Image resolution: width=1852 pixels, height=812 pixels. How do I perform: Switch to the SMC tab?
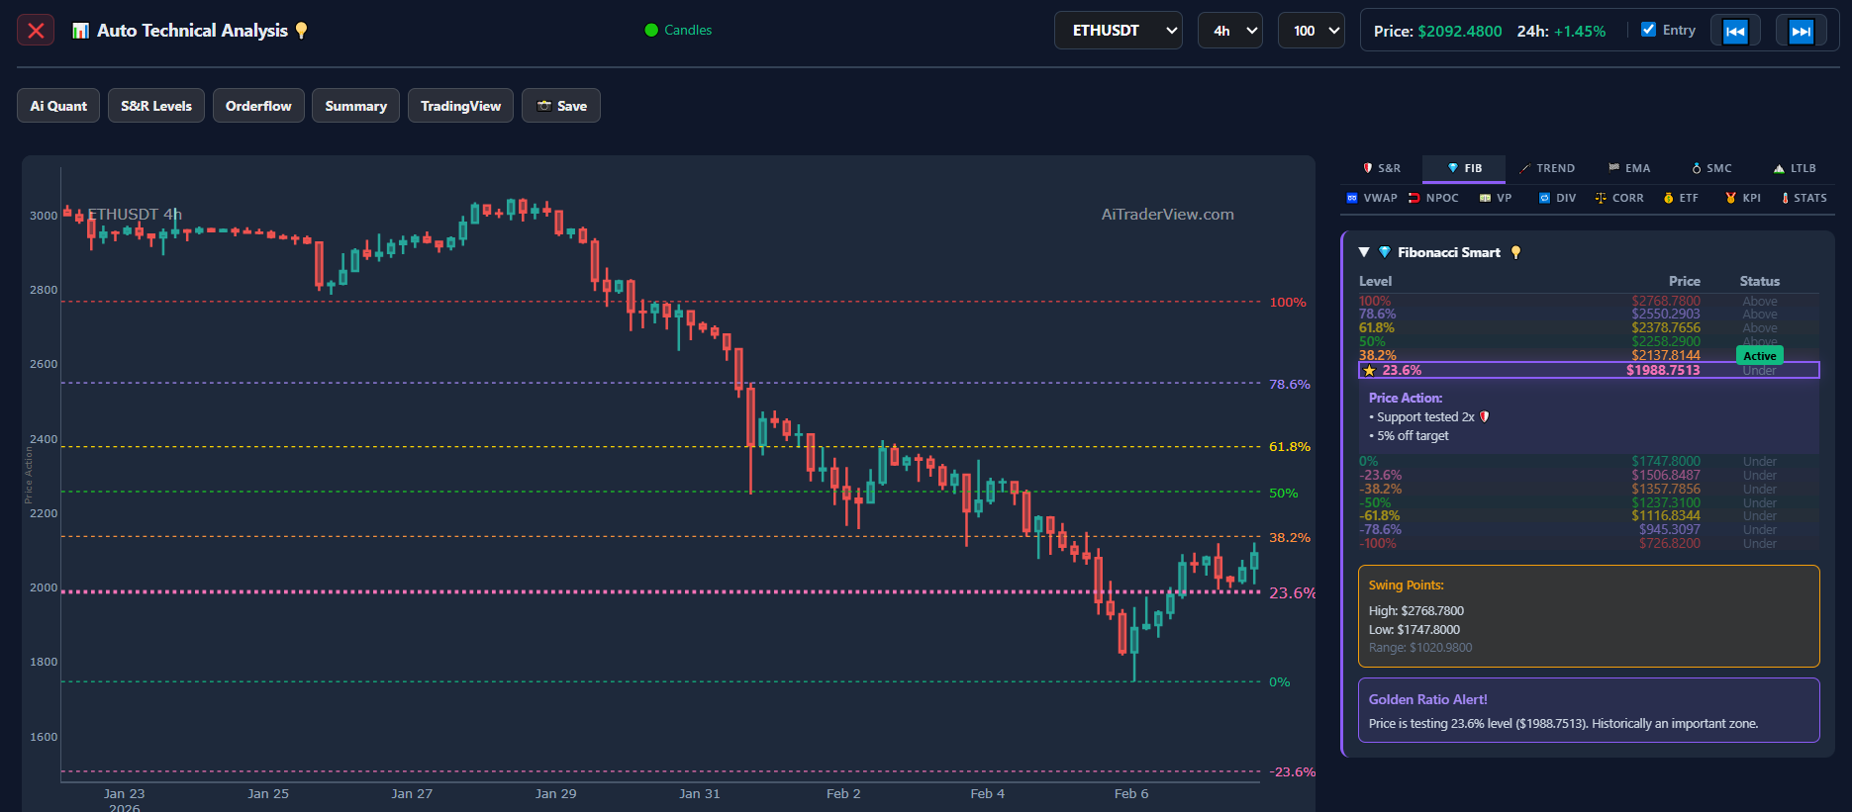(x=1711, y=169)
